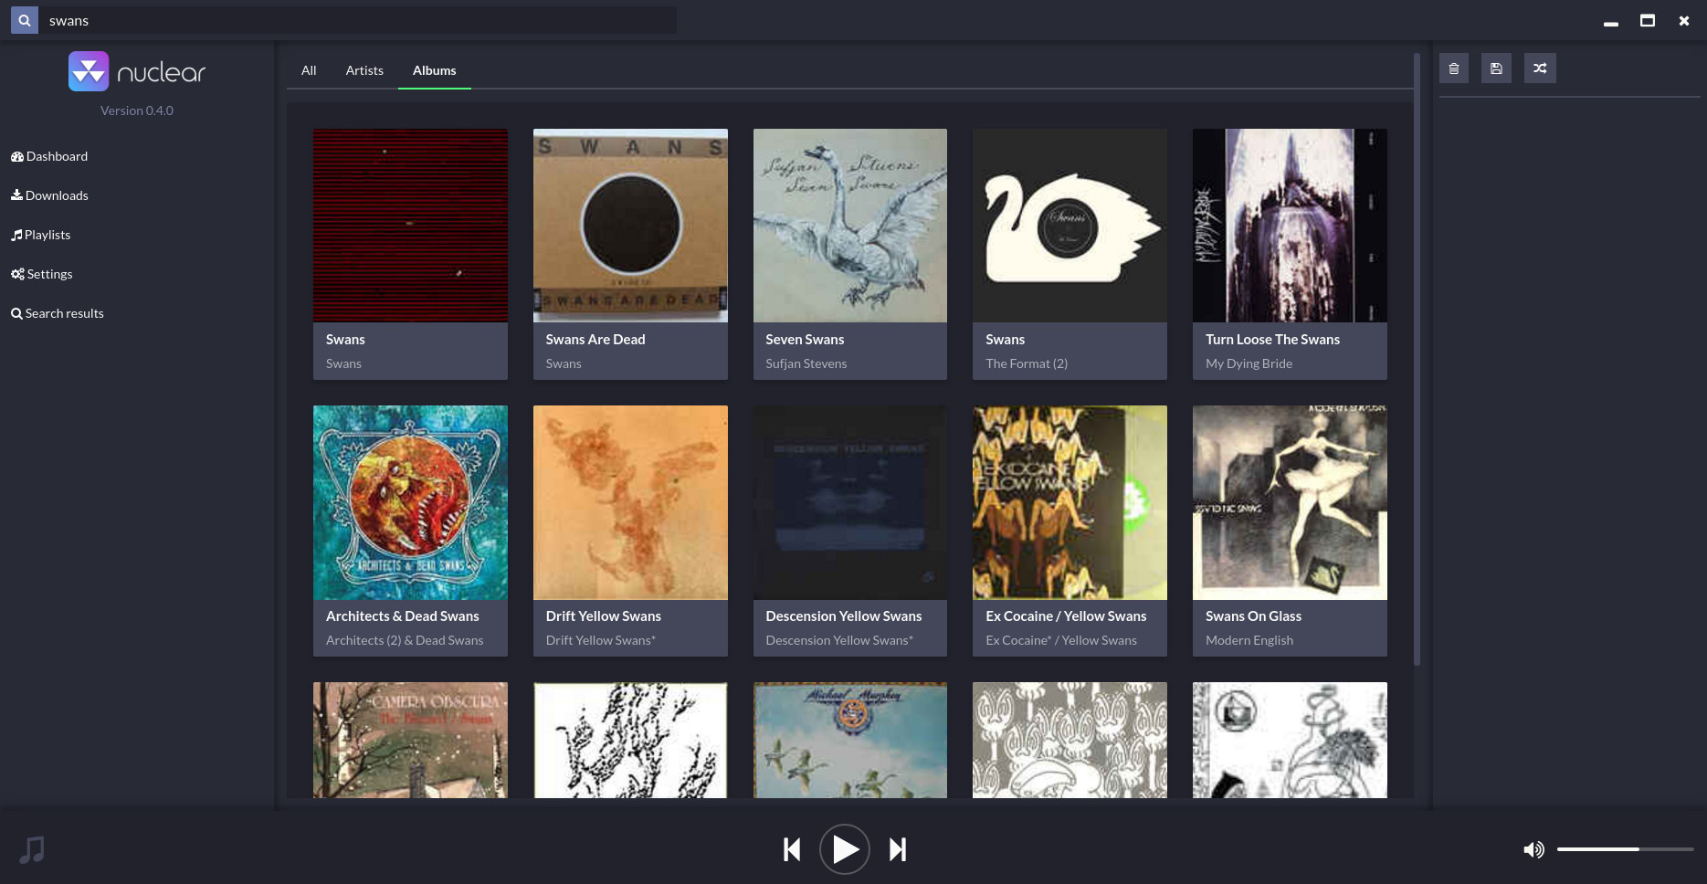Screen dimensions: 1707x884
Task: Click the Sufjan Stevens artist name
Action: 806,363
